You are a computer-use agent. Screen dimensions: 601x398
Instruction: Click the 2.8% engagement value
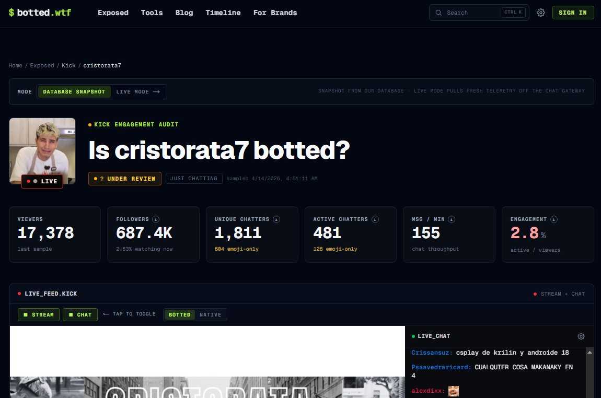pos(528,233)
